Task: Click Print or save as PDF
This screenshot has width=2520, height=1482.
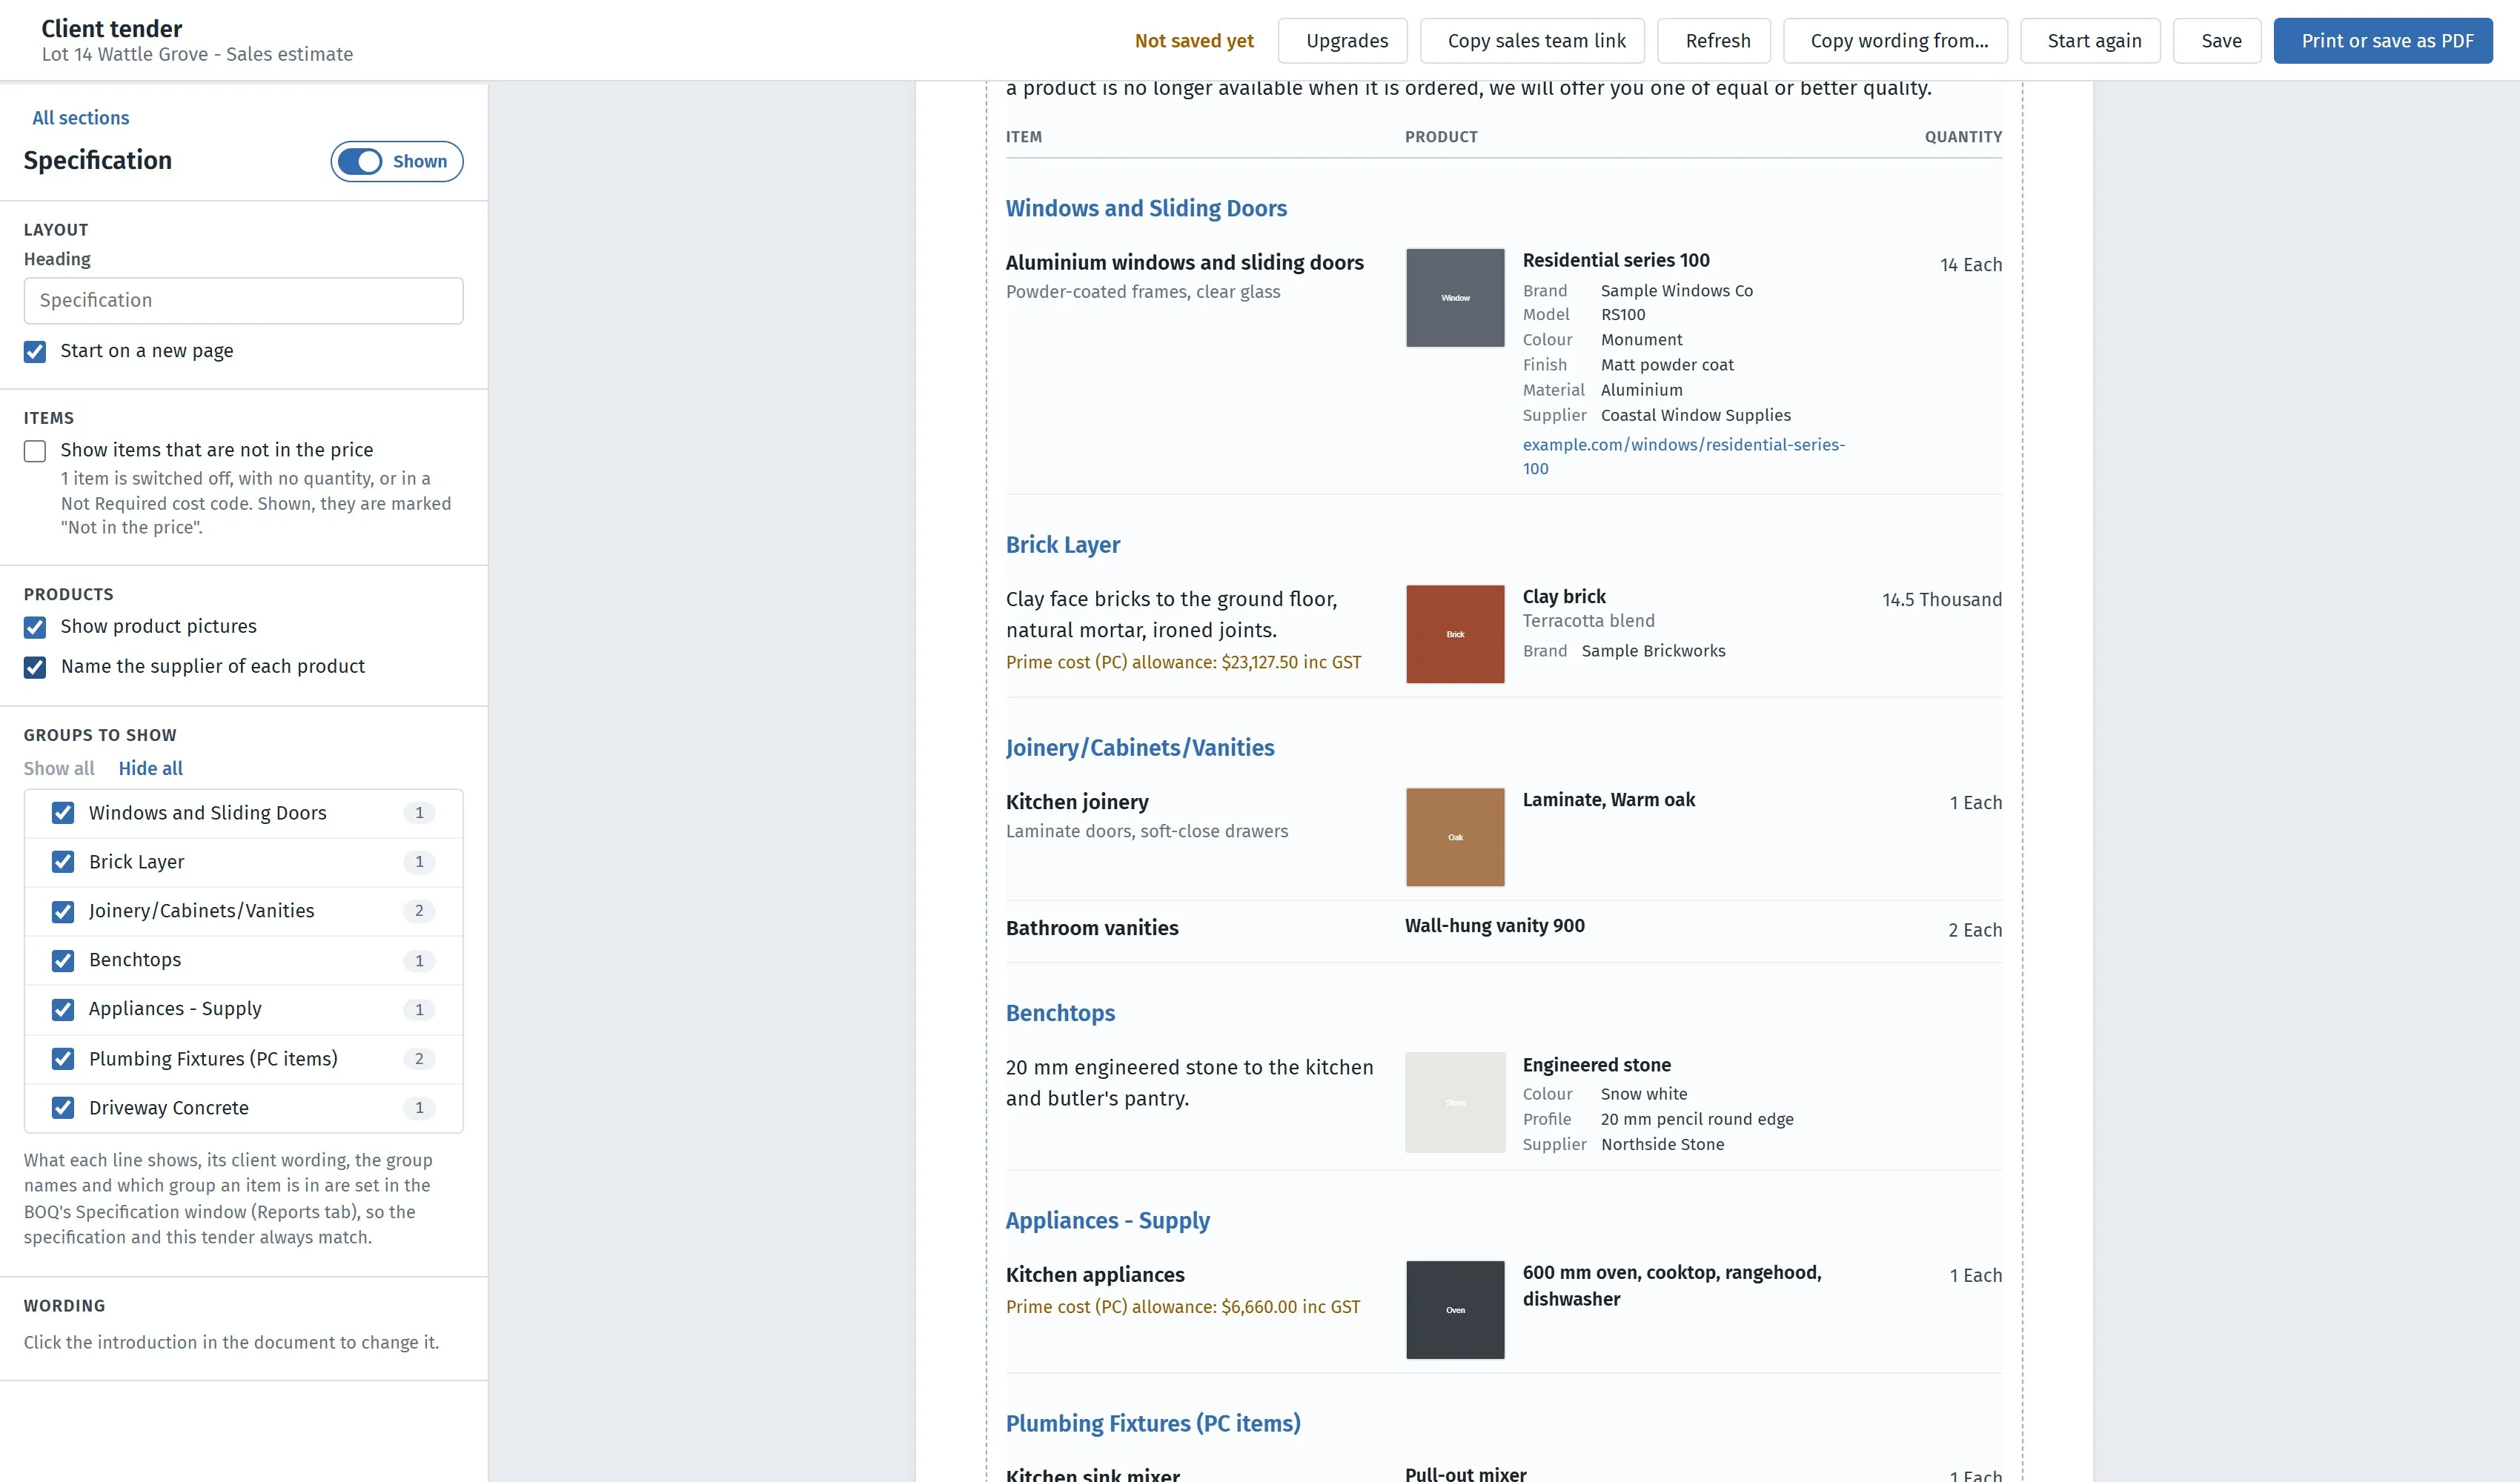Action: [2383, 41]
